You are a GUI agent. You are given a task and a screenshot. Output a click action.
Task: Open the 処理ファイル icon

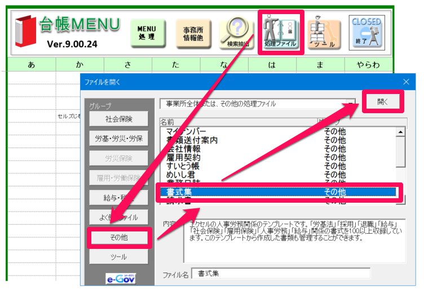pos(281,33)
